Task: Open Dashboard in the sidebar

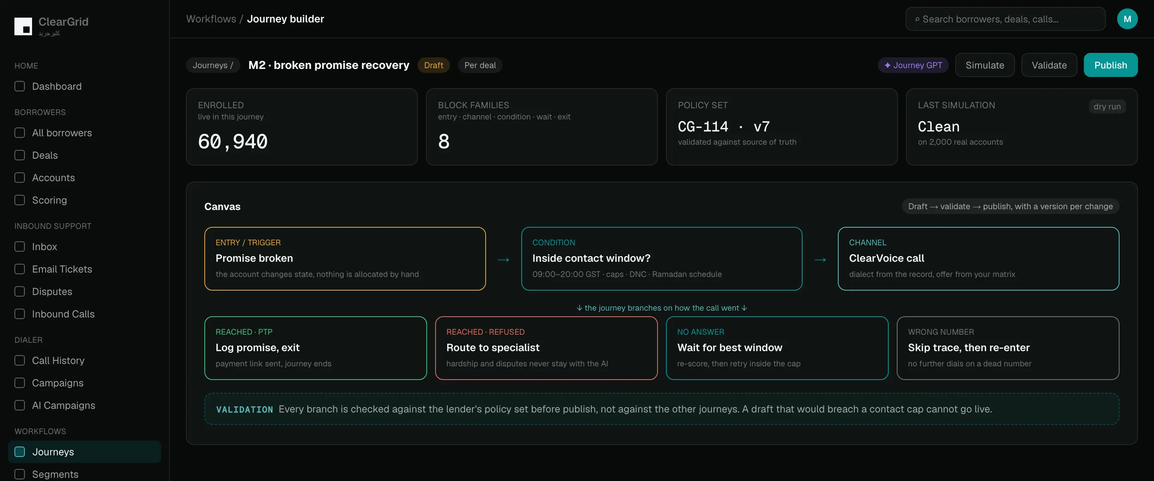Action: coord(84,86)
